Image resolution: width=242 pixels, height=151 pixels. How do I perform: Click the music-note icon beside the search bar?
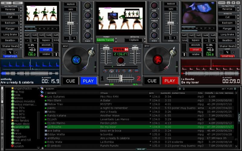click(x=184, y=89)
